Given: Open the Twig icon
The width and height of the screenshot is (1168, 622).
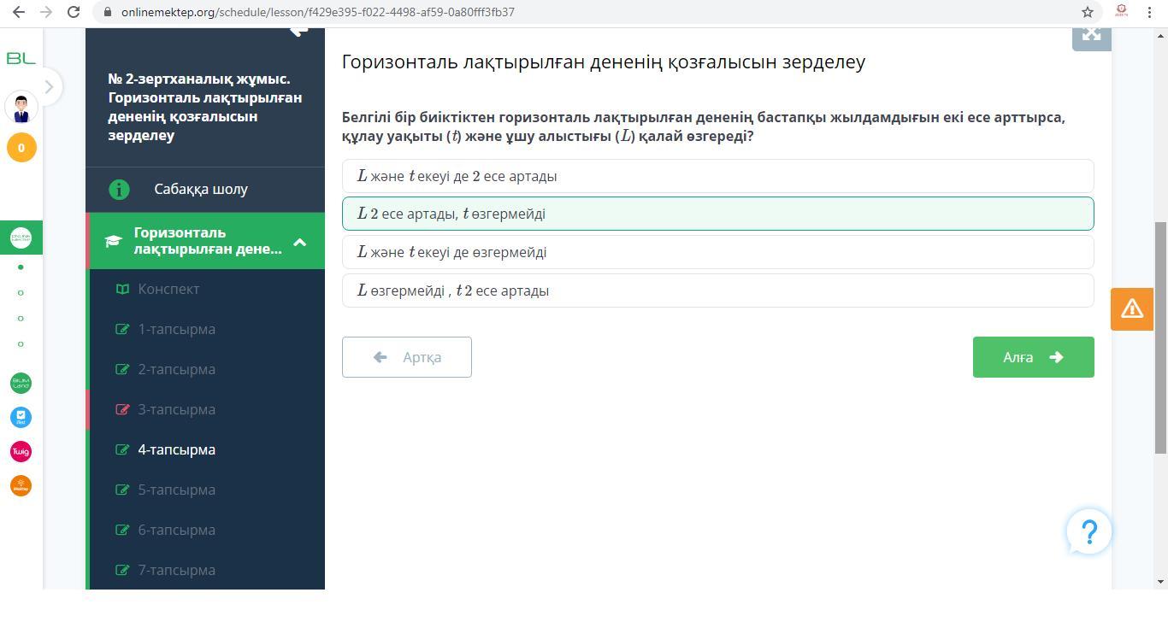Looking at the screenshot, I should (x=21, y=451).
